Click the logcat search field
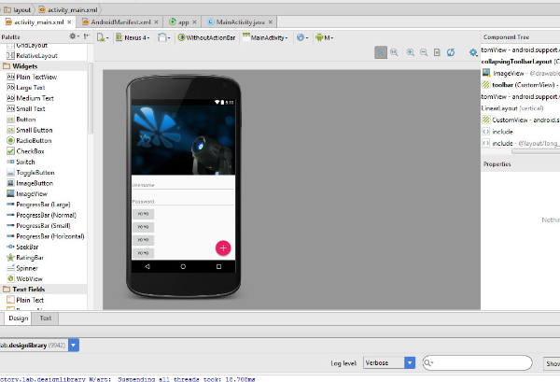The height and width of the screenshot is (382, 560). 481,362
